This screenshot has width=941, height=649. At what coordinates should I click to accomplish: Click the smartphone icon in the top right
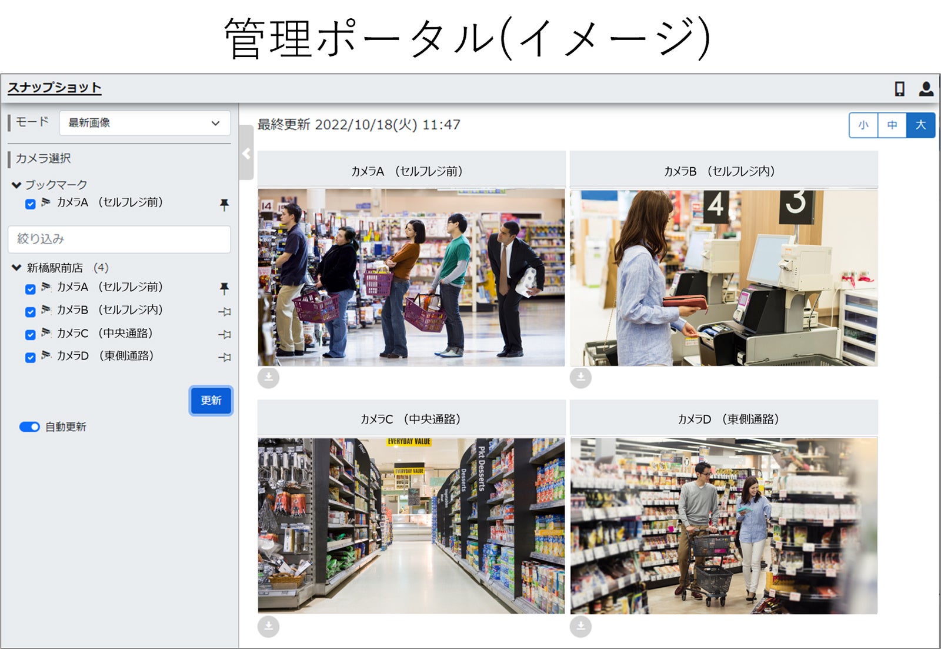[900, 88]
